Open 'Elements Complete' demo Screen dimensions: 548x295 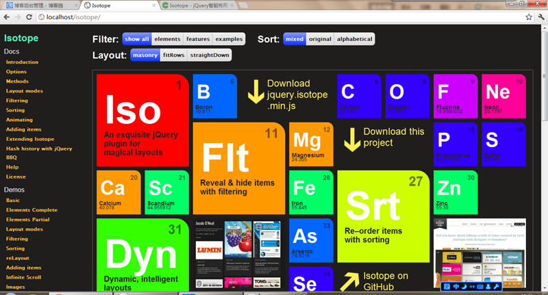pyautogui.click(x=32, y=210)
